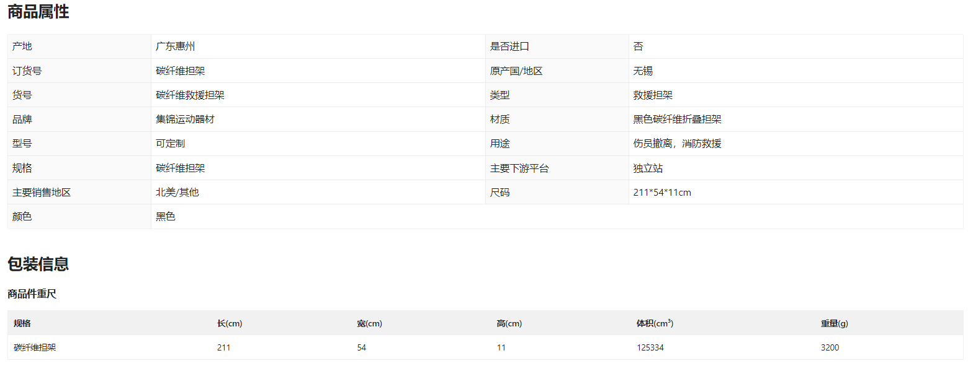Click the 重量(g) column header
This screenshot has width=968, height=366.
click(834, 323)
